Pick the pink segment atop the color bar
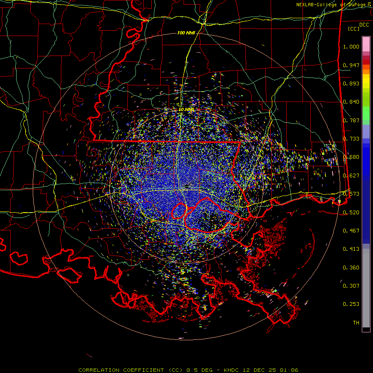Screen dimensions: 373x373 point(366,44)
